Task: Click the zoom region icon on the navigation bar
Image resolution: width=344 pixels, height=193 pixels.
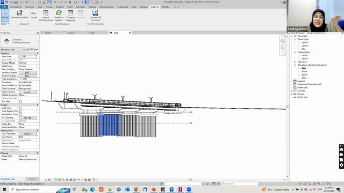Action: pos(282,48)
